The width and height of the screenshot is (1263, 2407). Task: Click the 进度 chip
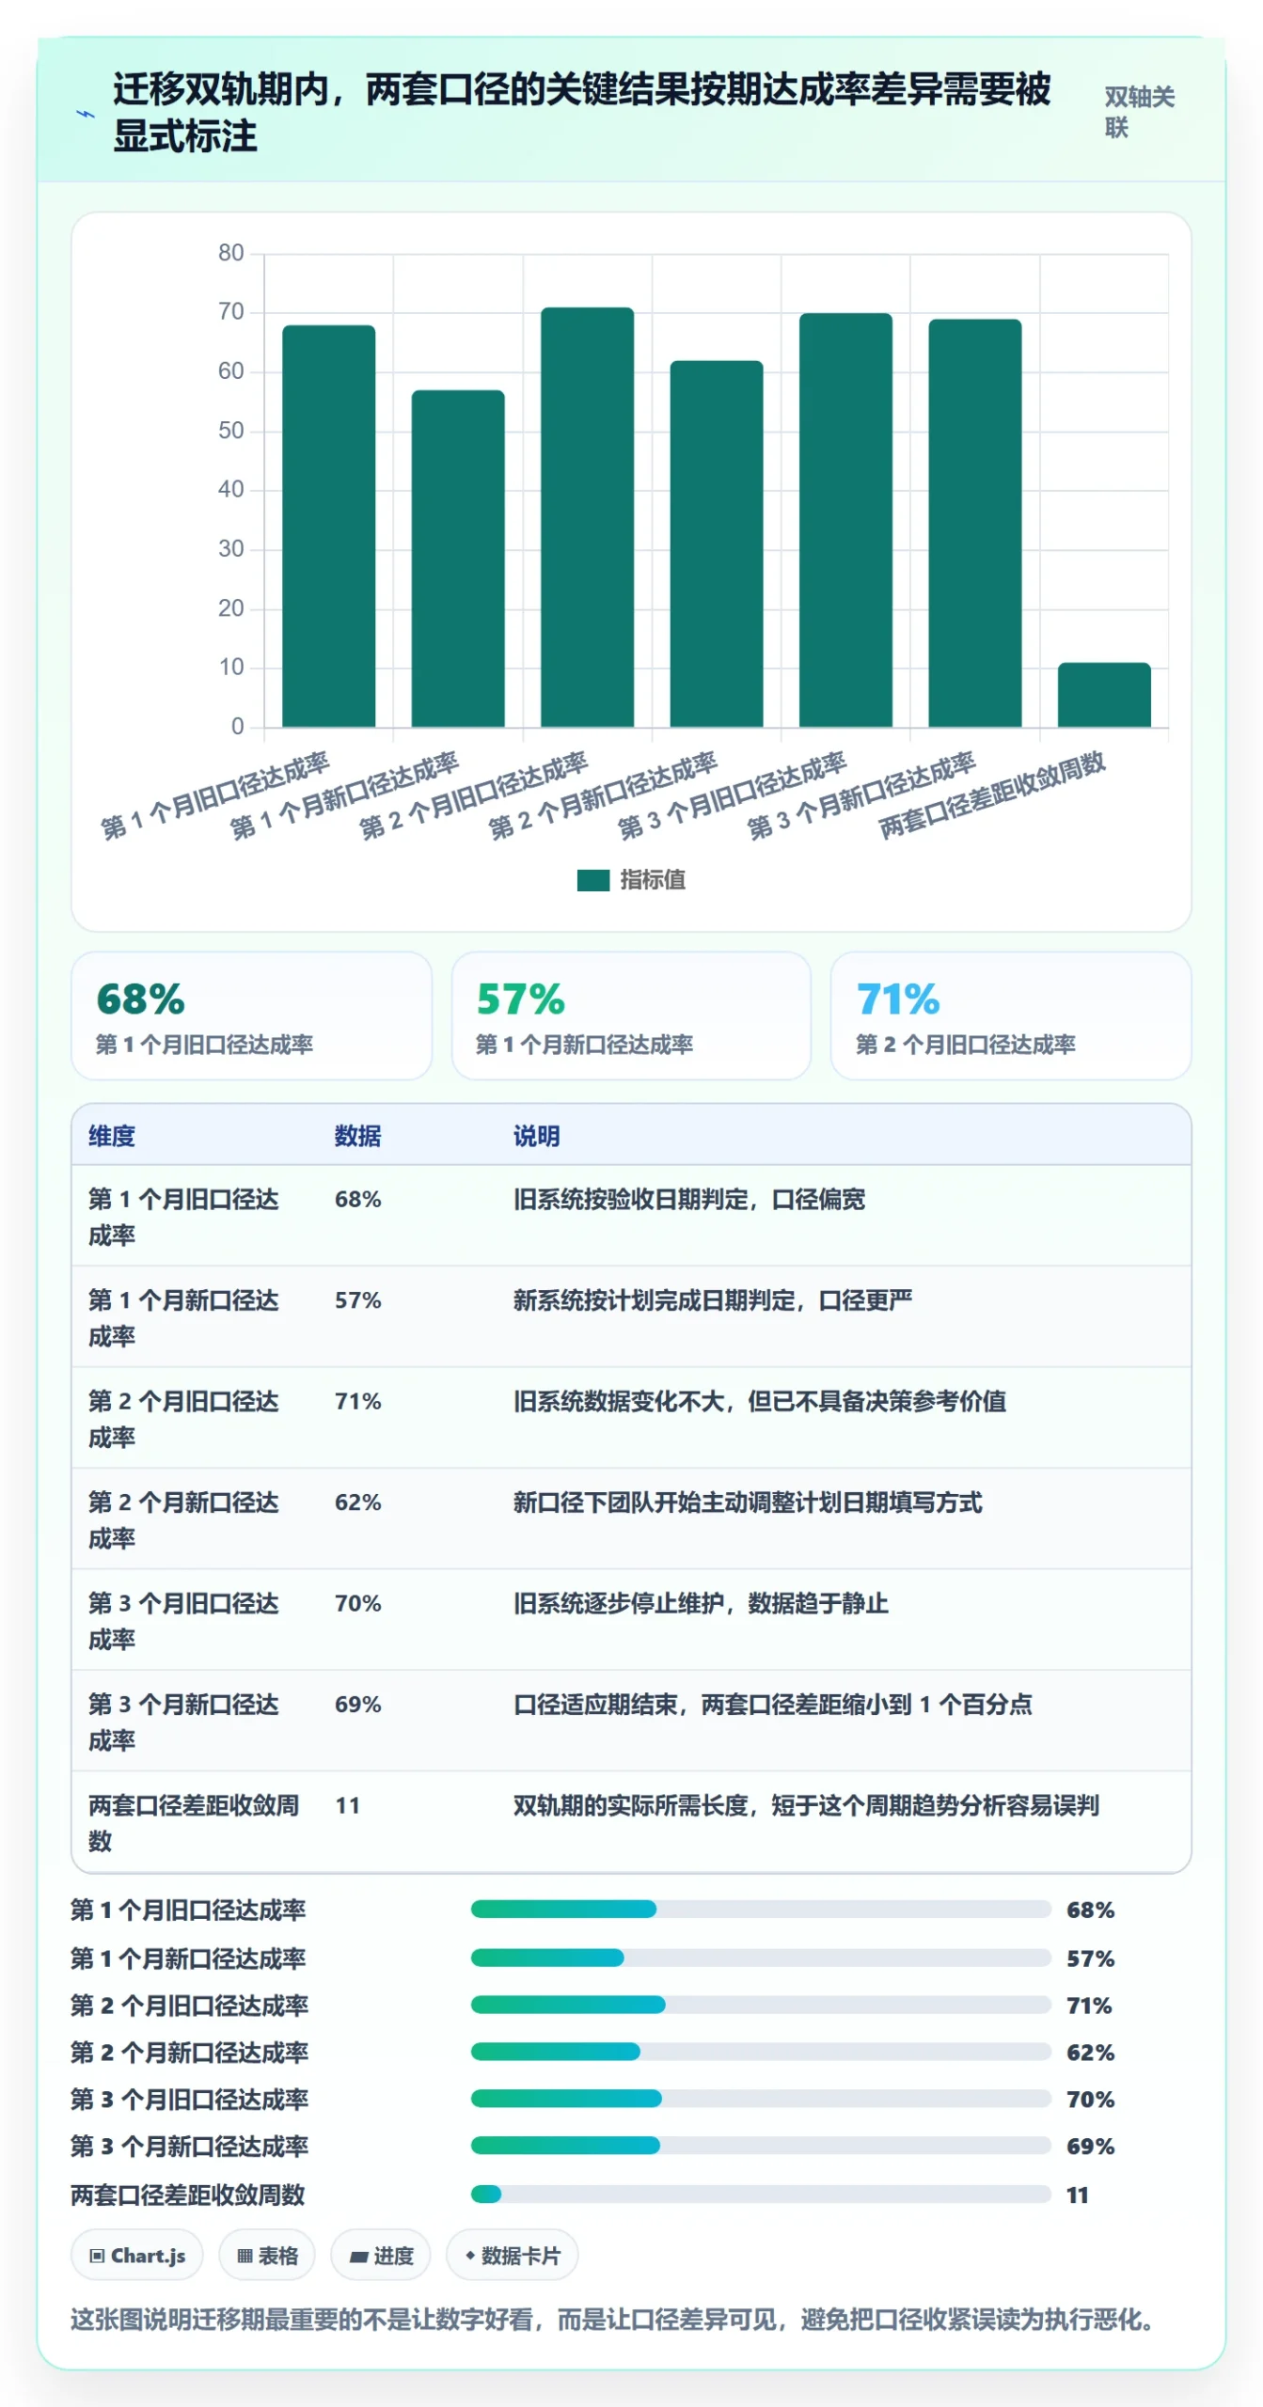coord(381,2256)
